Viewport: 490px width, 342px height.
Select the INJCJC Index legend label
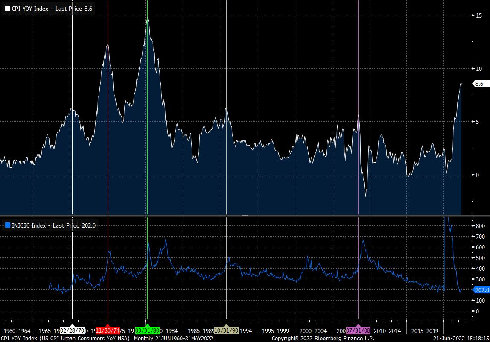tap(53, 225)
